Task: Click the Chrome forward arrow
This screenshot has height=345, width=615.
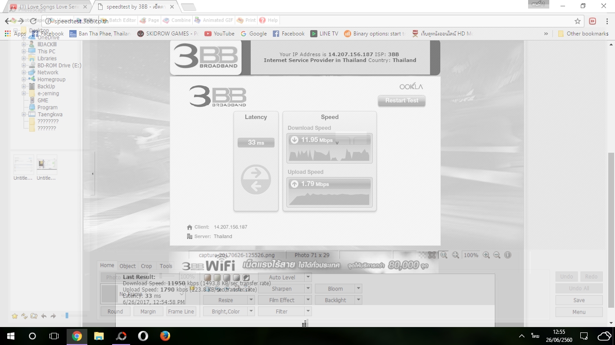Action: point(21,21)
